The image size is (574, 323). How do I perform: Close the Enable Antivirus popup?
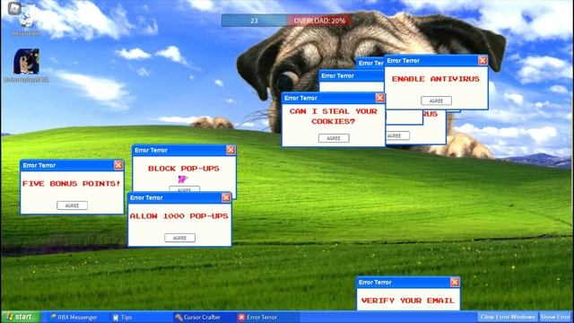(x=483, y=60)
